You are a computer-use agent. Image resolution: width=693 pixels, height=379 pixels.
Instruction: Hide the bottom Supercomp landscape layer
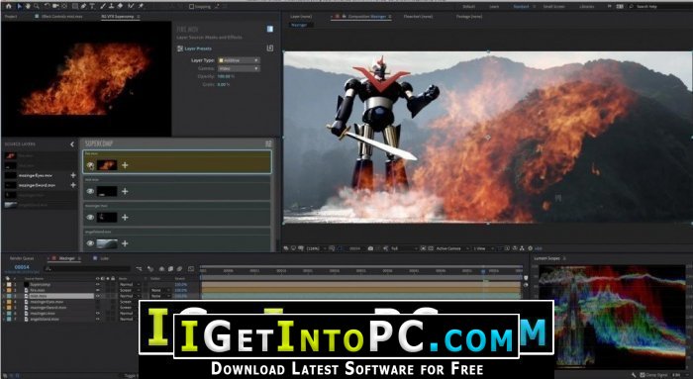click(x=91, y=243)
